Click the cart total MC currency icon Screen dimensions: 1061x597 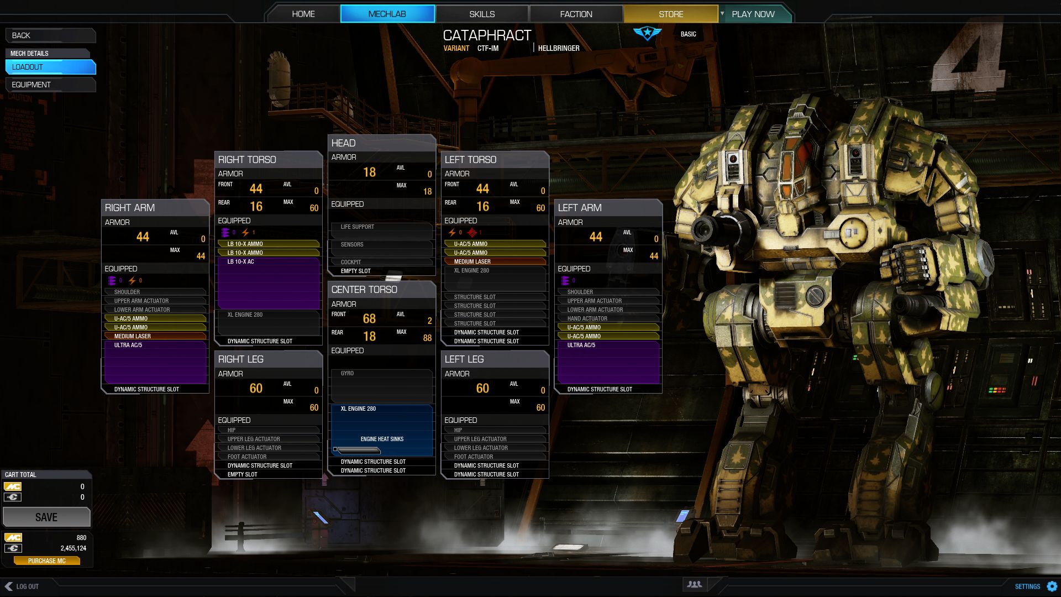click(13, 486)
